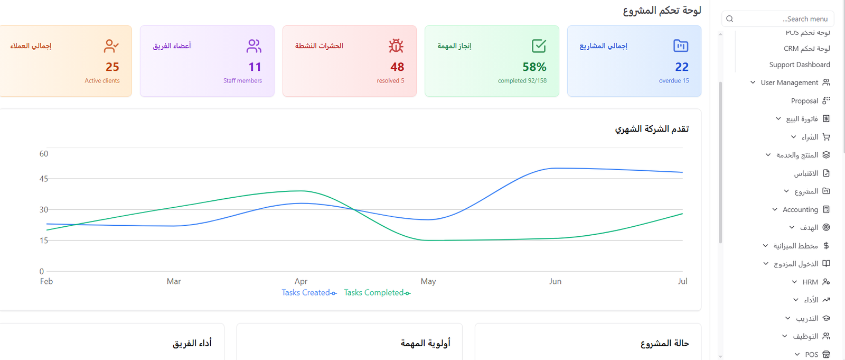The height and width of the screenshot is (360, 845).
Task: Click the sidebar scrollbar down arrow
Action: (720, 357)
